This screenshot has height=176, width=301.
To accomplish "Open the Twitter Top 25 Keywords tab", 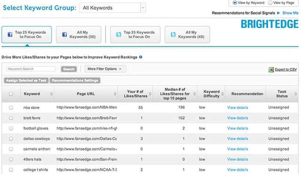I will tap(135, 35).
